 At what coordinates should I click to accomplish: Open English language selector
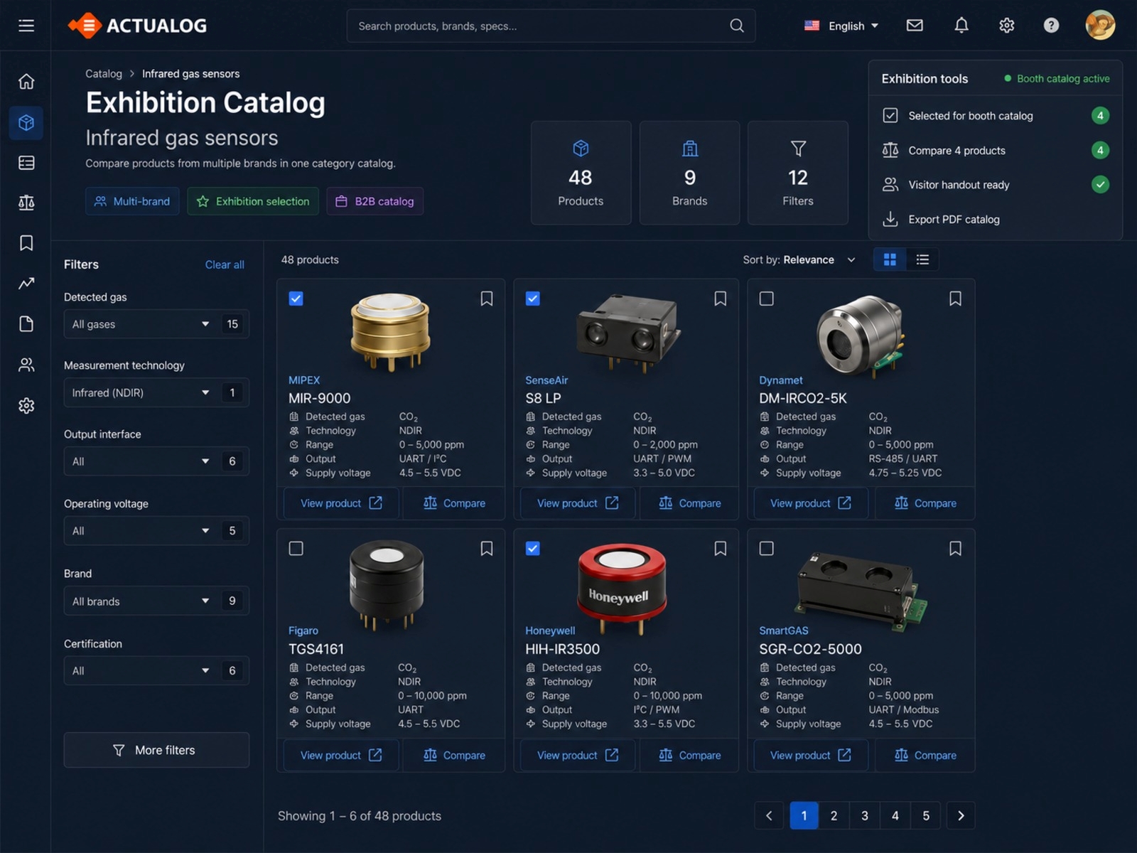[841, 26]
